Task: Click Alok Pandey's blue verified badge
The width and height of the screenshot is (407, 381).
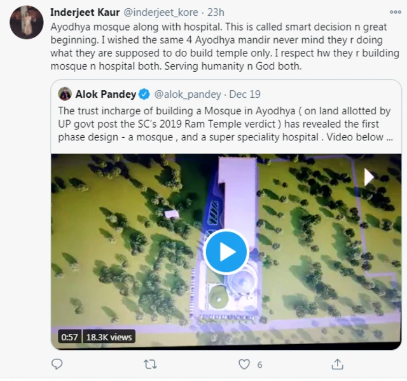Action: click(x=144, y=94)
